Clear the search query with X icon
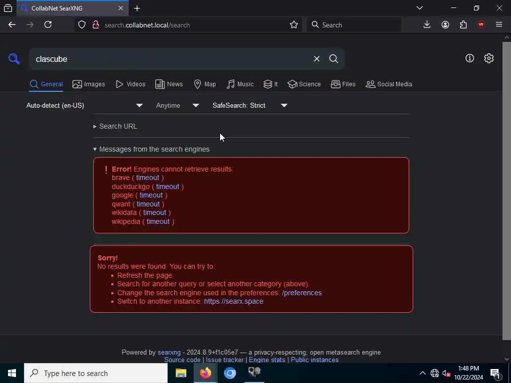This screenshot has width=511, height=383. click(x=316, y=59)
